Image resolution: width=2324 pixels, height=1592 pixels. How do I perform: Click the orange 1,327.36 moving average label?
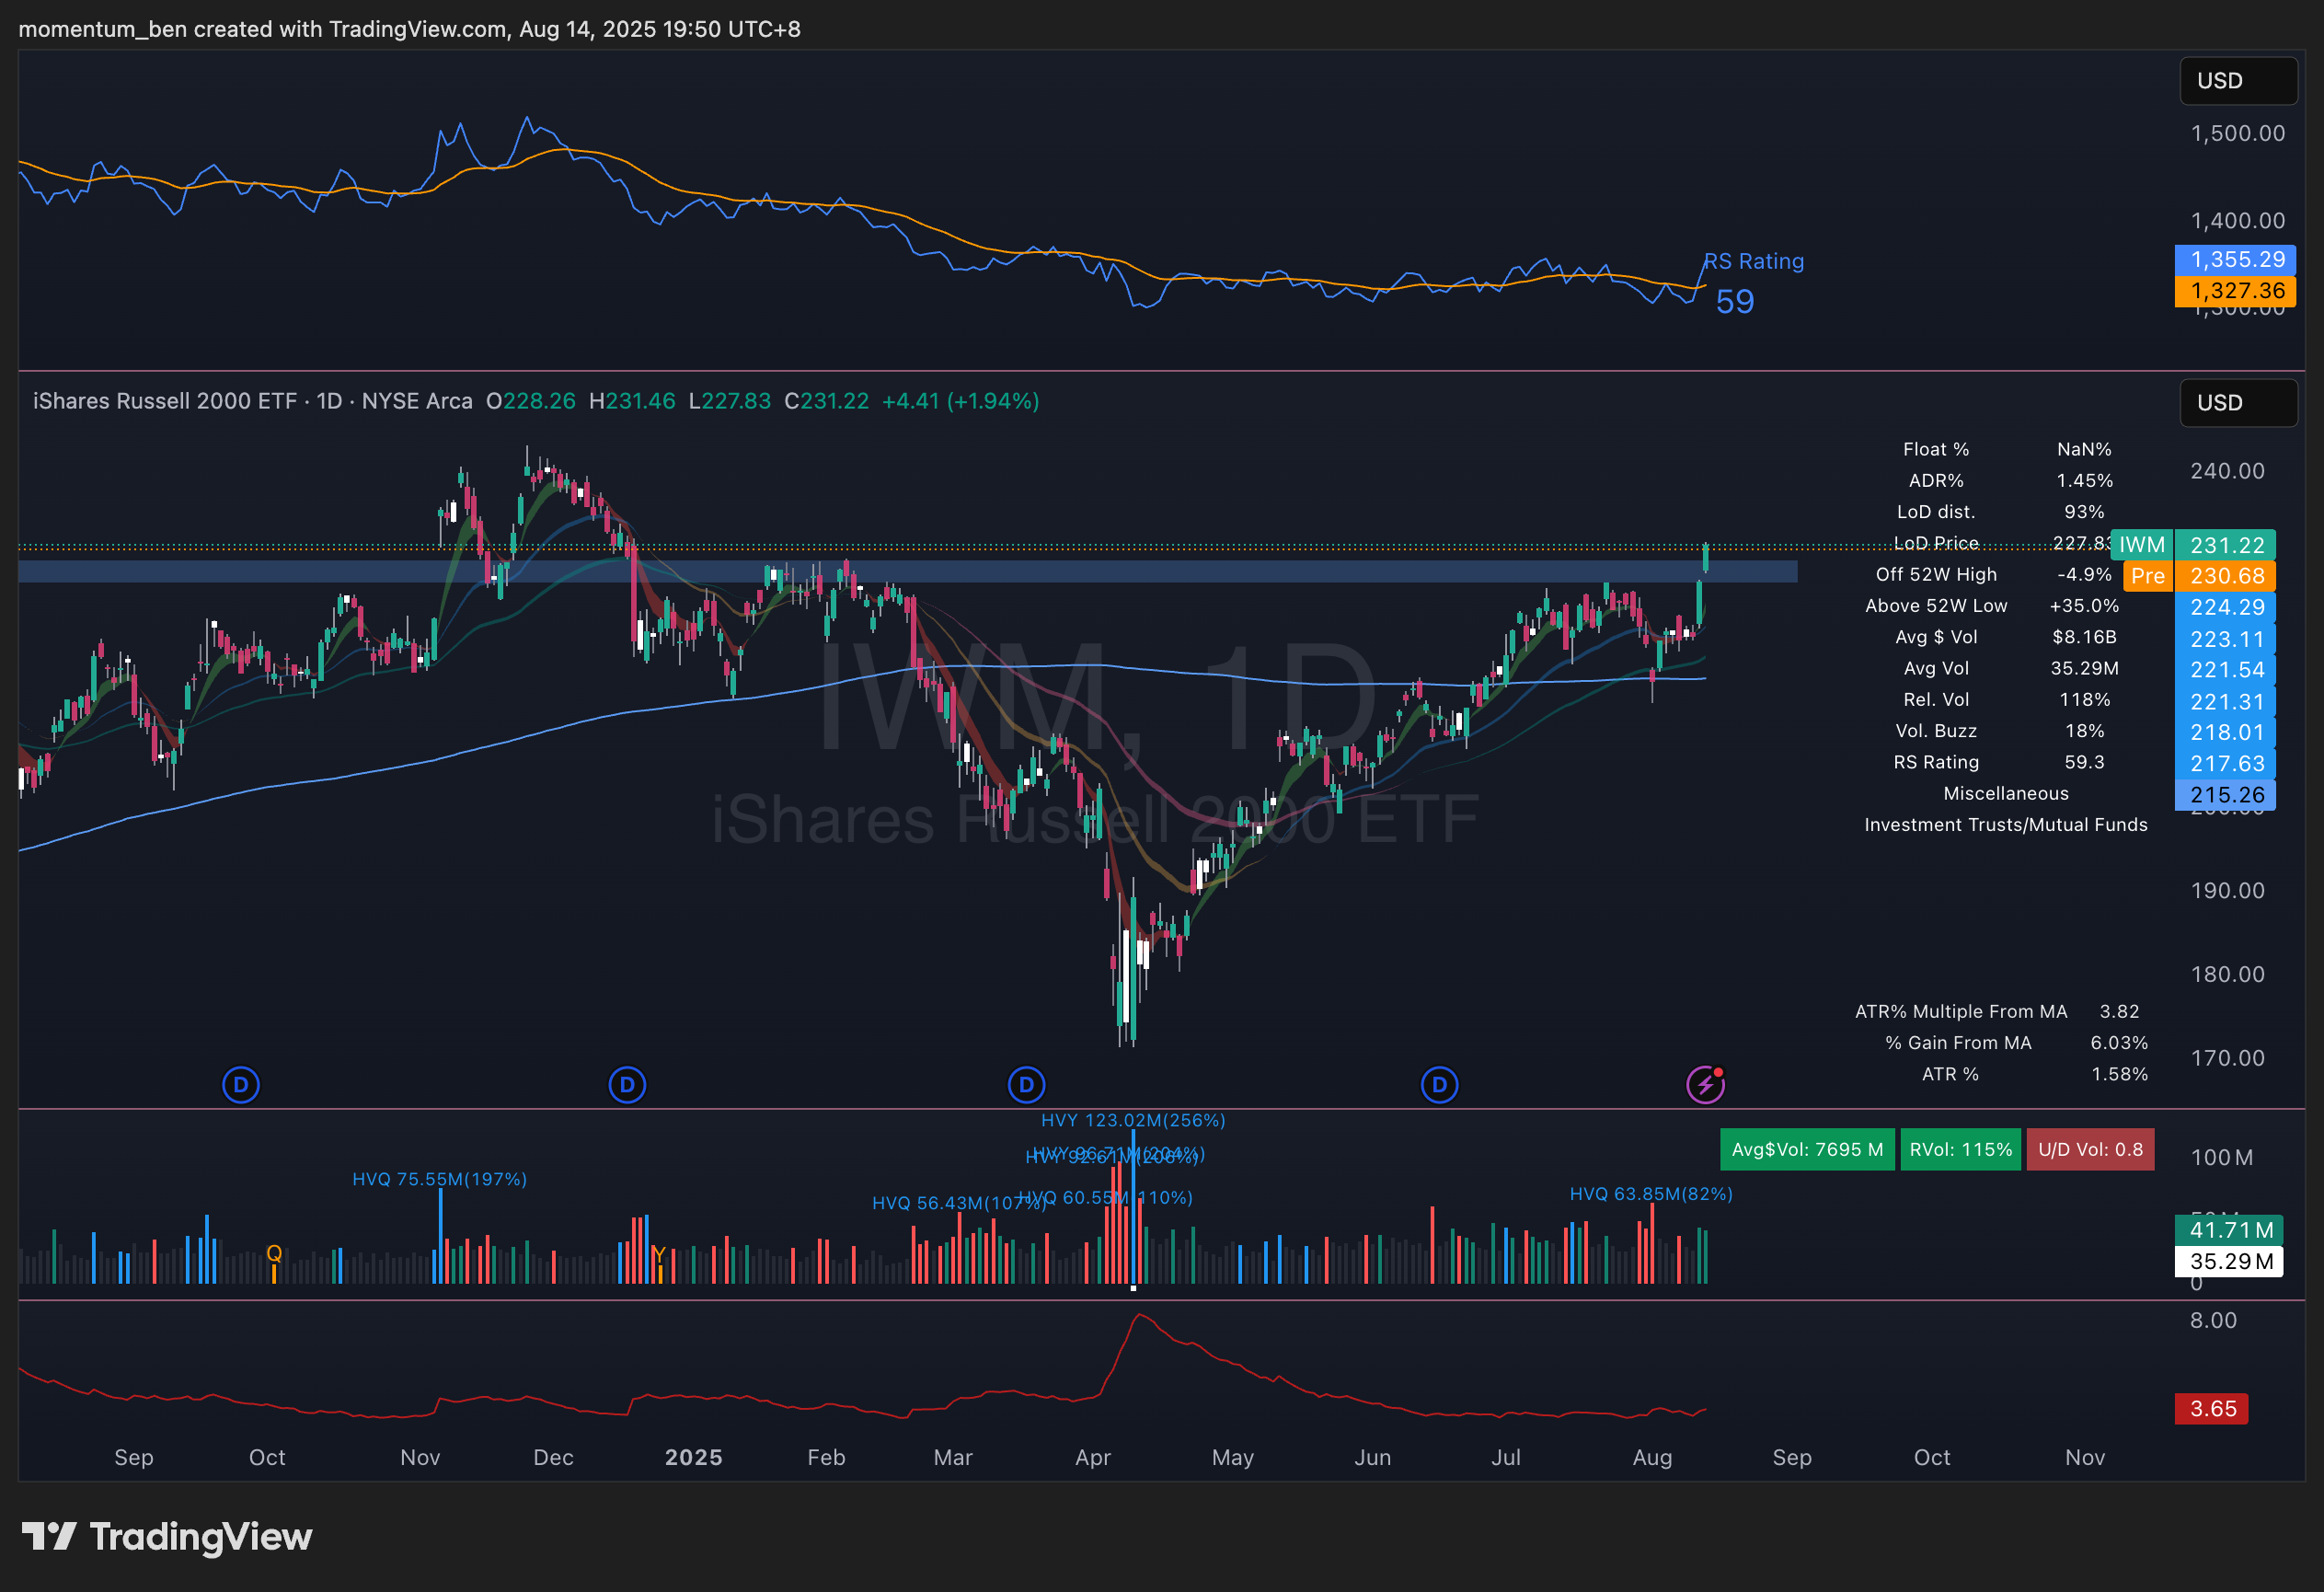(2235, 291)
